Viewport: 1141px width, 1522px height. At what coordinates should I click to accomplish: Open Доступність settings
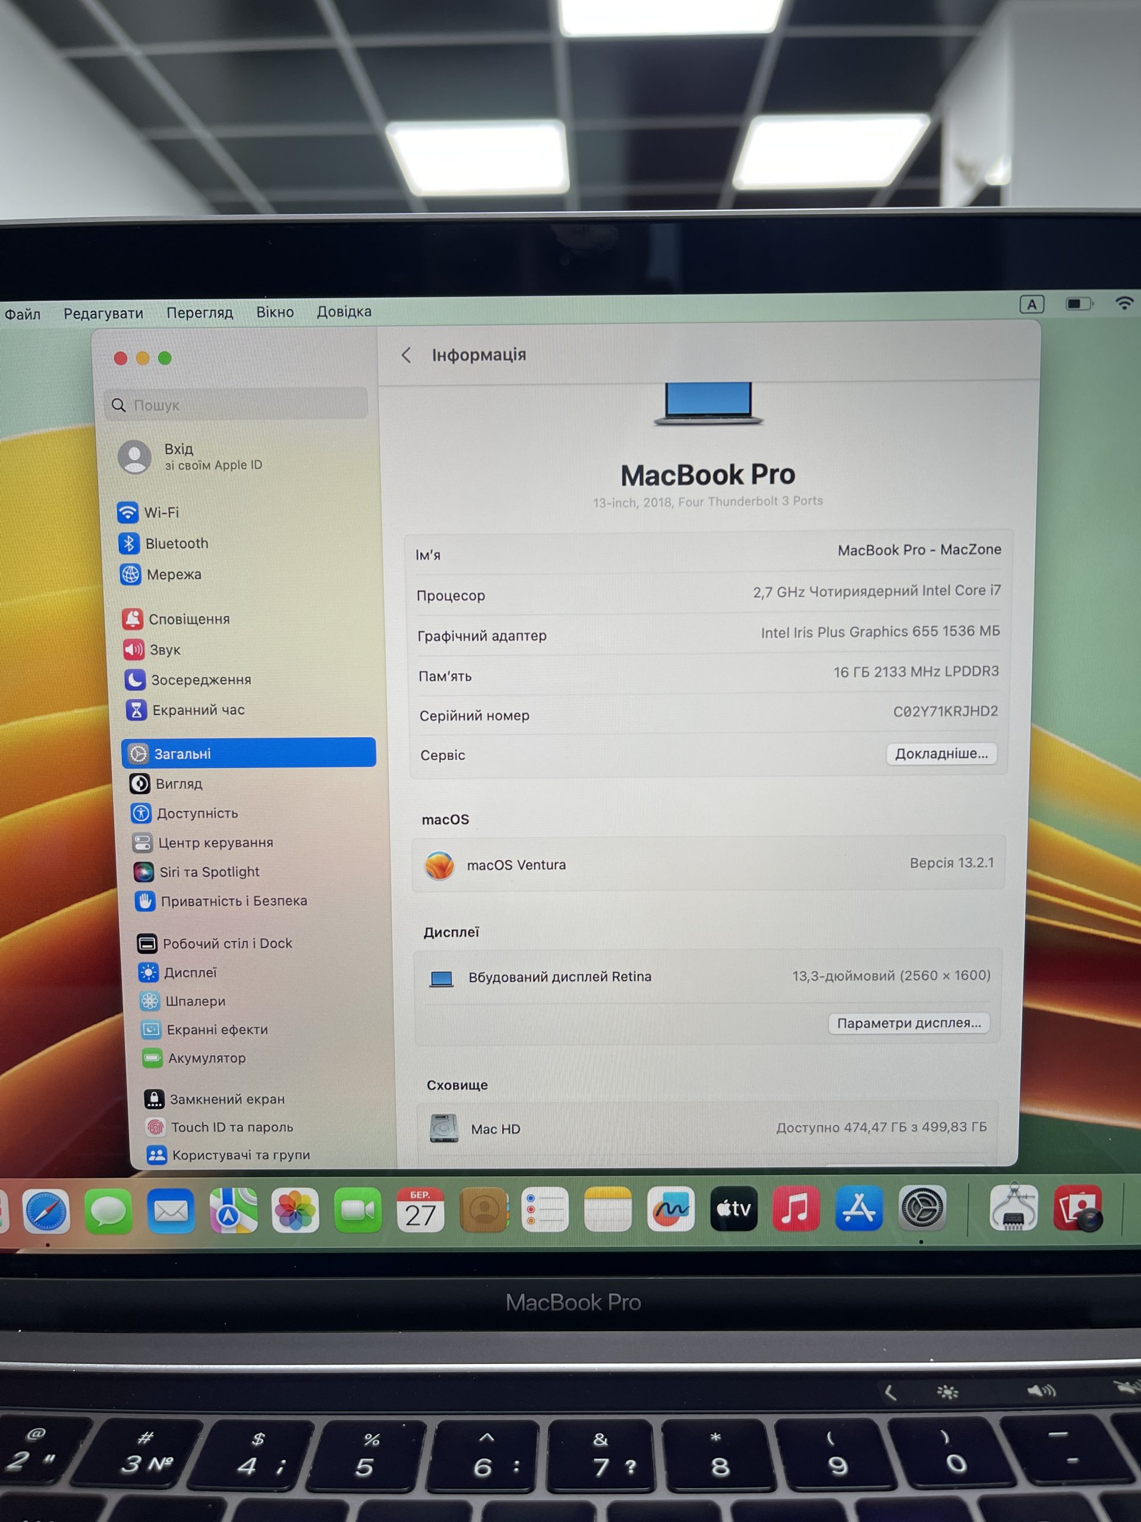184,813
